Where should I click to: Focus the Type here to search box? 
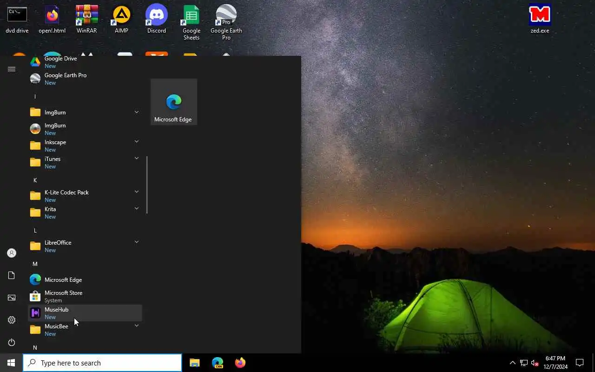(102, 363)
